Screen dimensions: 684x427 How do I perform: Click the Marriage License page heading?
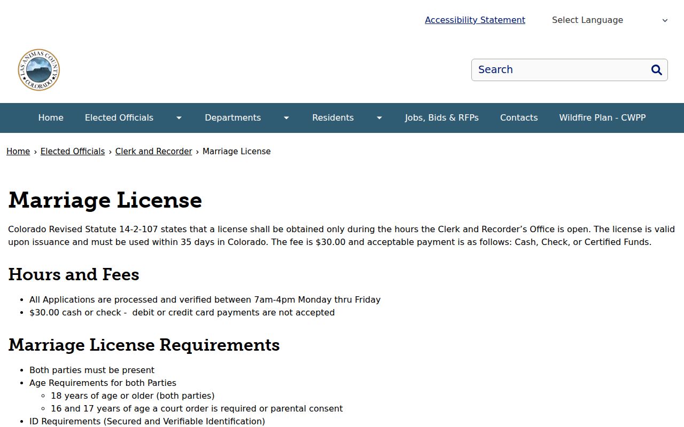(x=105, y=200)
